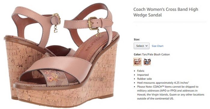Click the Rubber sole bullet point
This screenshot has width=210, height=109.
coord(145,79)
